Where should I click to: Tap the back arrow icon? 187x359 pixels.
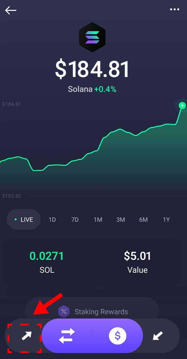[x=11, y=10]
